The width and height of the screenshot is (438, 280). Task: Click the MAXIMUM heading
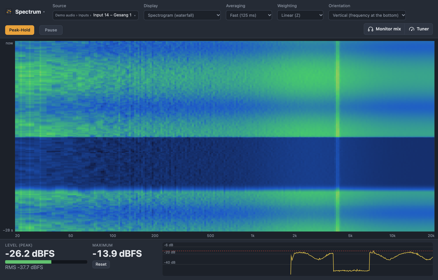(102, 245)
